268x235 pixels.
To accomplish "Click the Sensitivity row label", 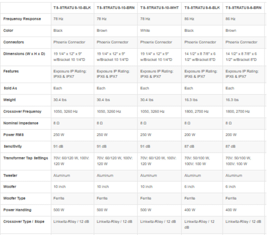I will [x=13, y=147].
